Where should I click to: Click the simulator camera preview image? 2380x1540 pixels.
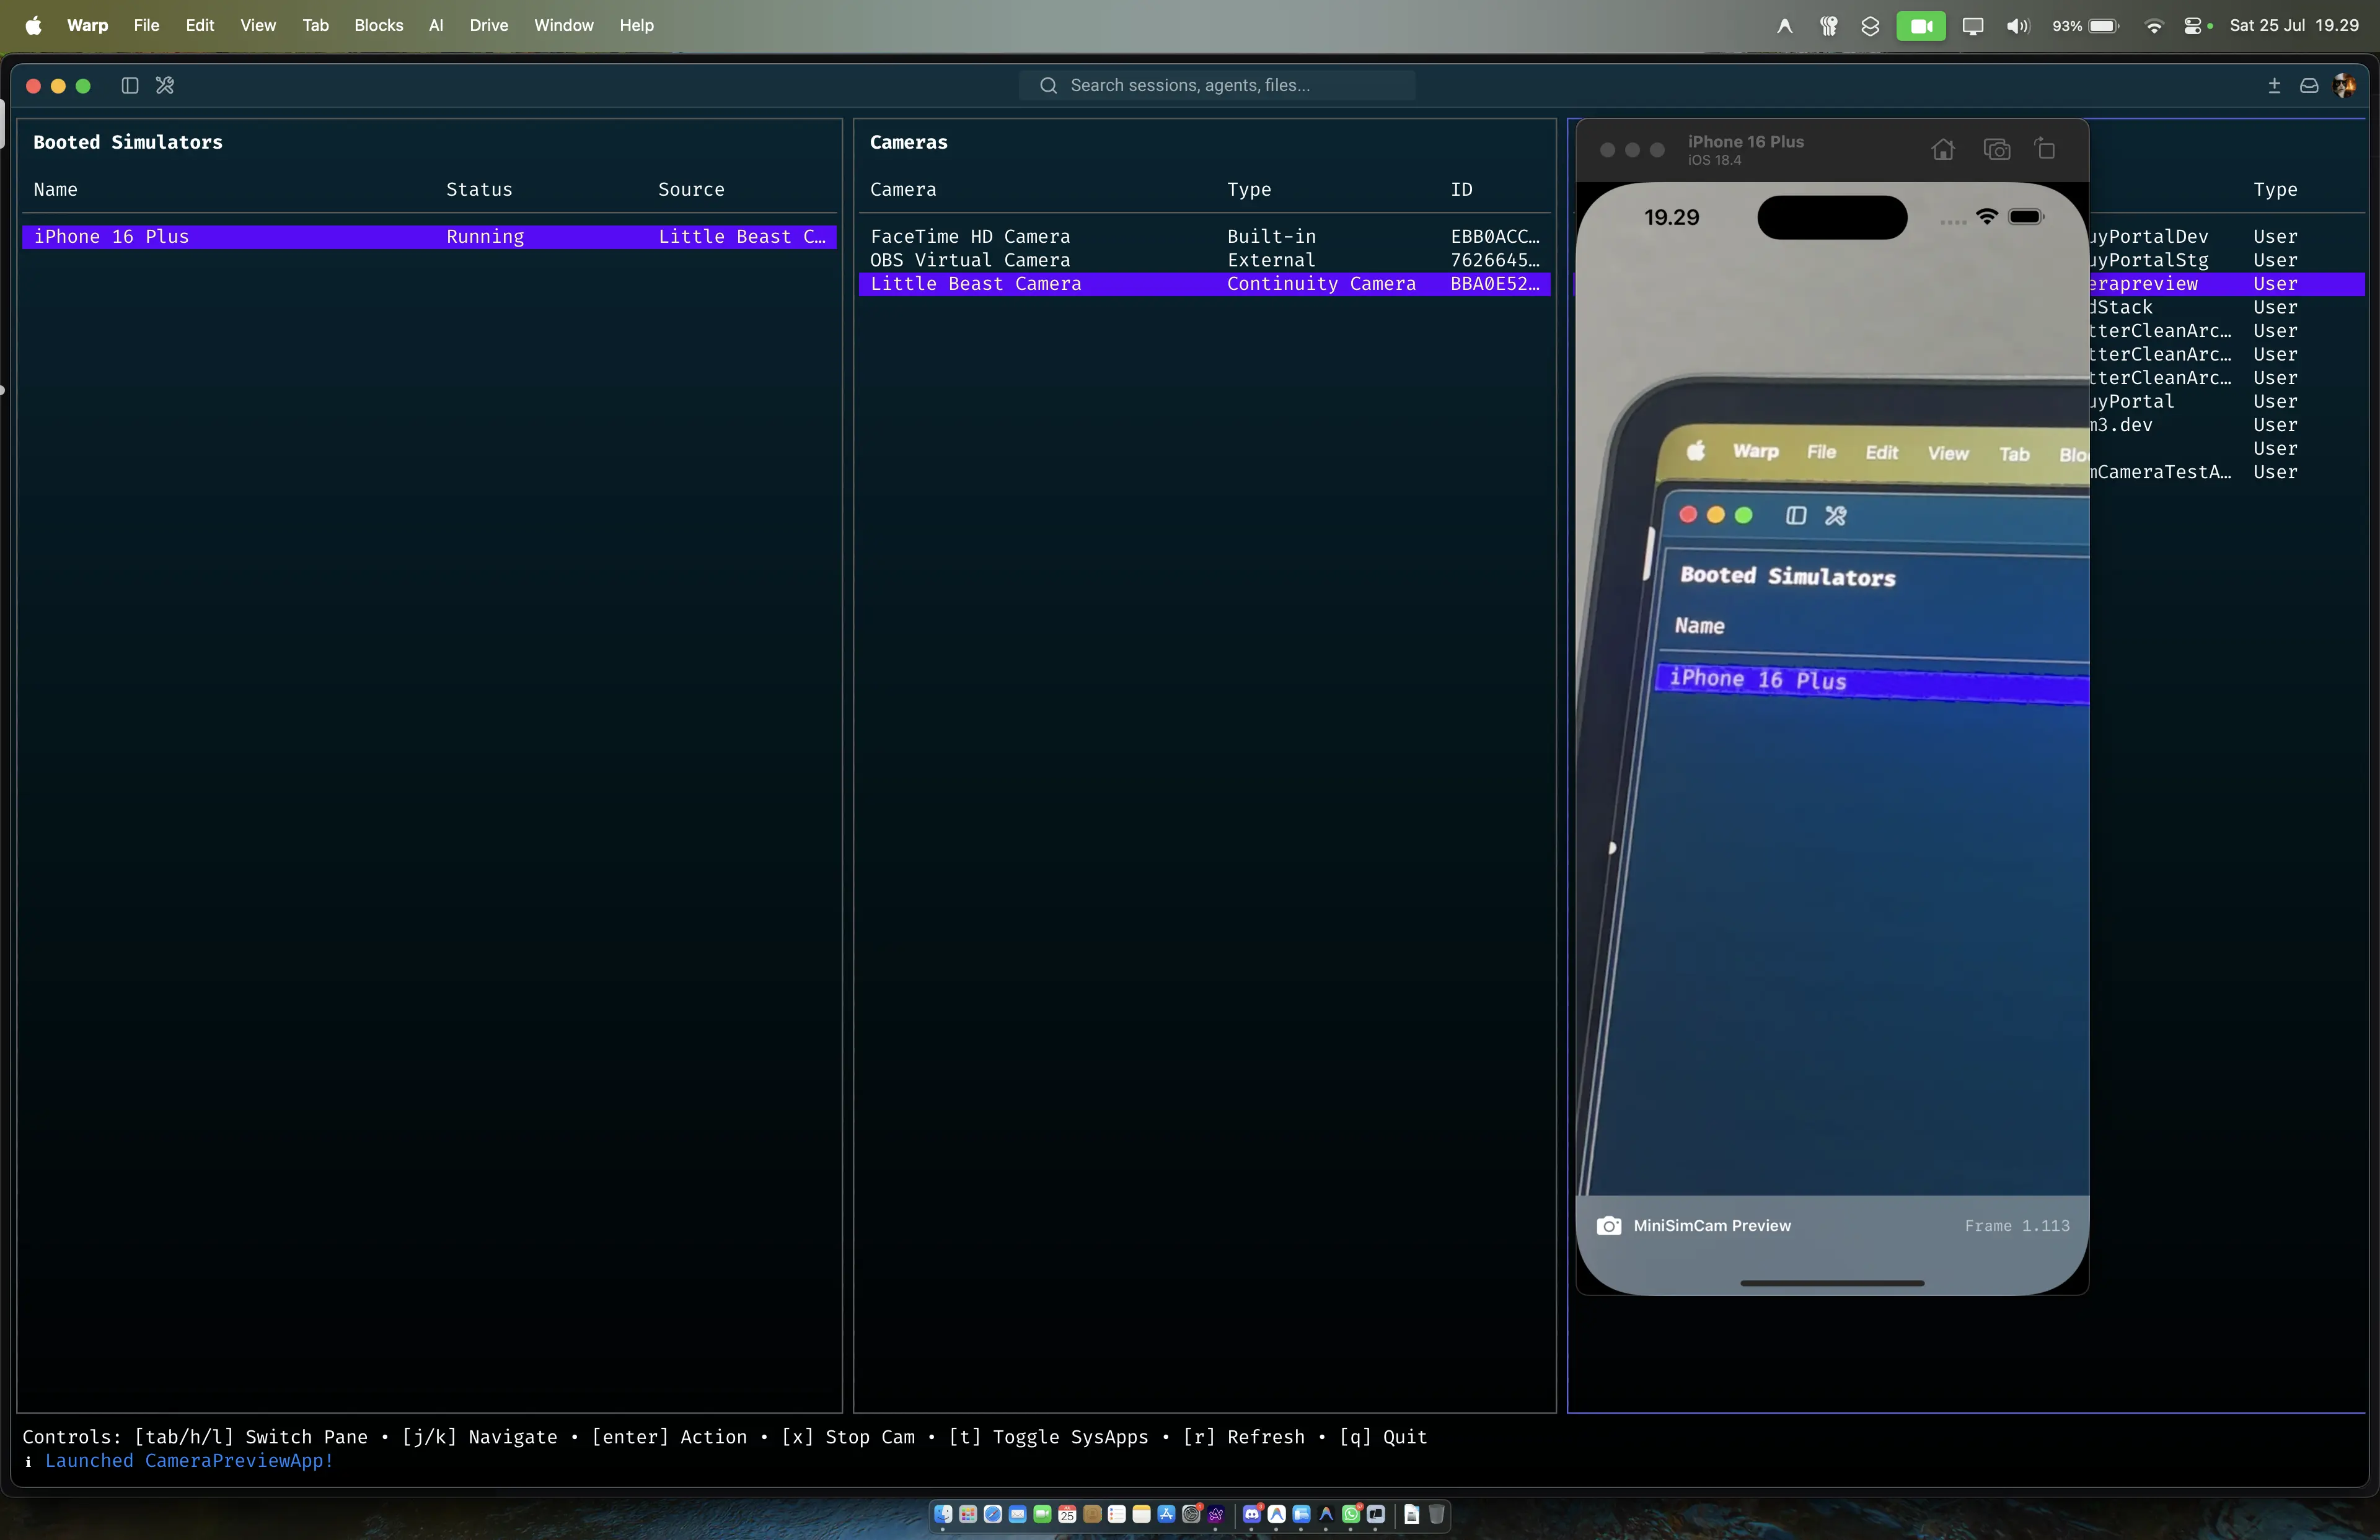1832,689
